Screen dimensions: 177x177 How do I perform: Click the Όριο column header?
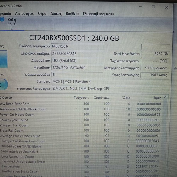pos(126,98)
